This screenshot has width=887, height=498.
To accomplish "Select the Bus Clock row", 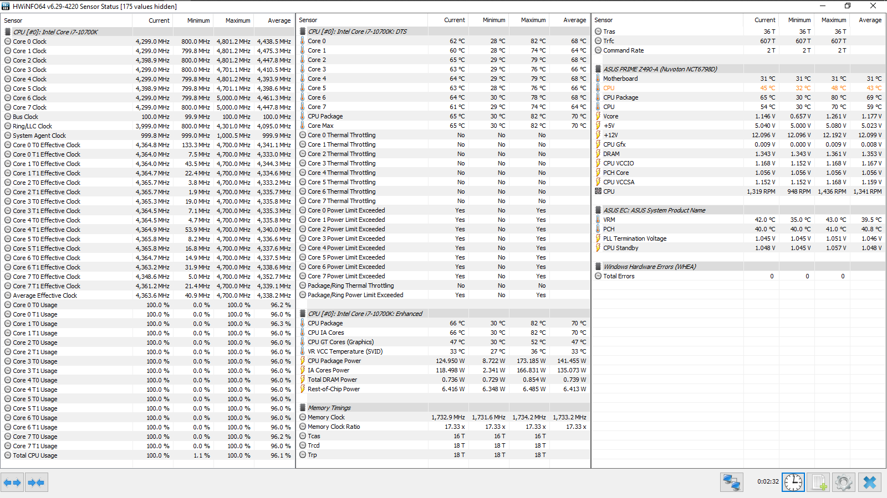I will (147, 117).
